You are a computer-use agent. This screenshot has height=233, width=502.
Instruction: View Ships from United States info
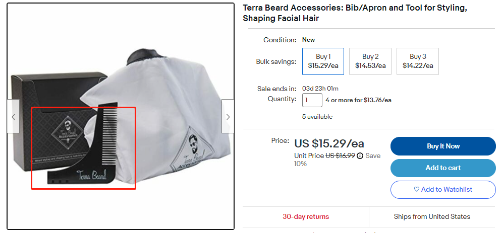pos(432,217)
